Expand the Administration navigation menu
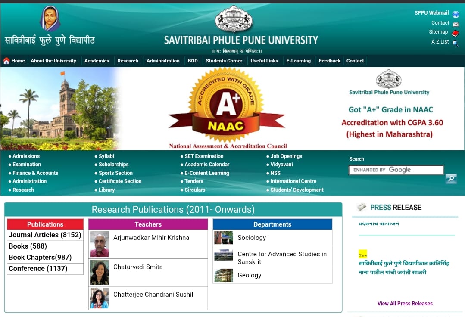The height and width of the screenshot is (317, 465). coord(163,61)
